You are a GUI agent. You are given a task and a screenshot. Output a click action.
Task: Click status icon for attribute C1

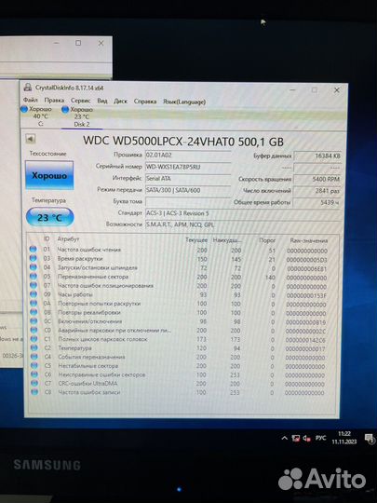coord(34,339)
